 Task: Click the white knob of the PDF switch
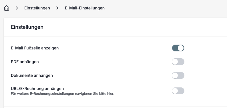click(x=175, y=62)
